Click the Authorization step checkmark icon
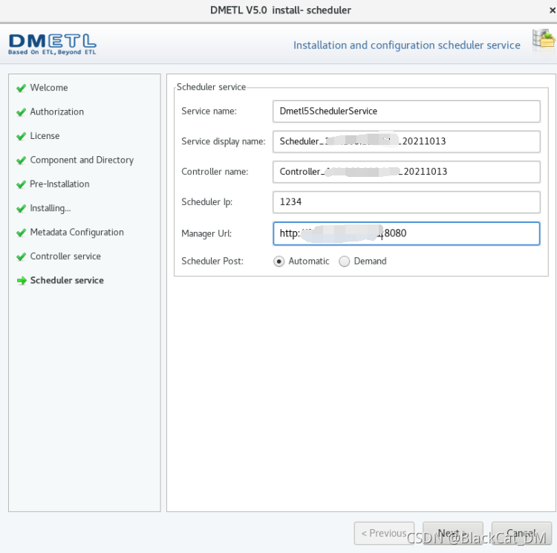Screen dimensions: 557x553 tap(22, 112)
